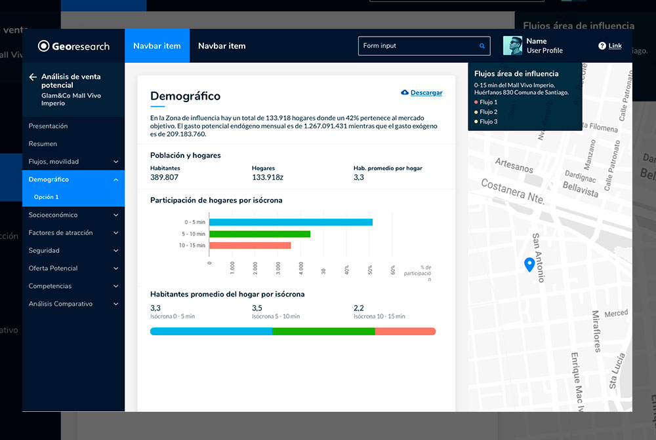Screen dimensions: 656x440
Task: Select the first Navbar item tab
Action: 157,46
